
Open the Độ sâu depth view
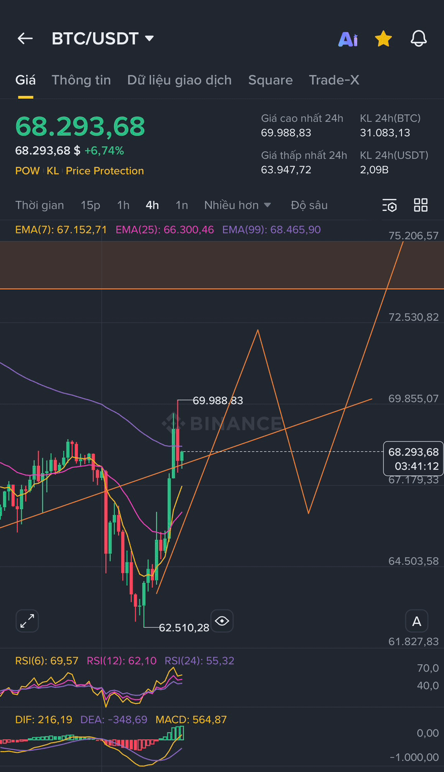309,205
